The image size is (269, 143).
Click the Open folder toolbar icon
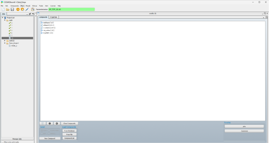point(8,9)
